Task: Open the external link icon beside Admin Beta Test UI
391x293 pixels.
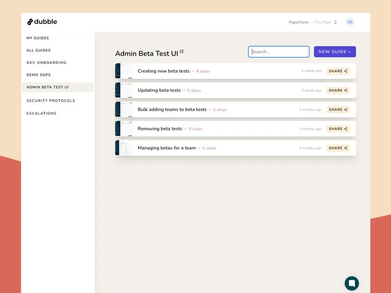Action: [181, 52]
